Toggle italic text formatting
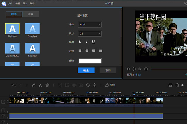 (87, 42)
